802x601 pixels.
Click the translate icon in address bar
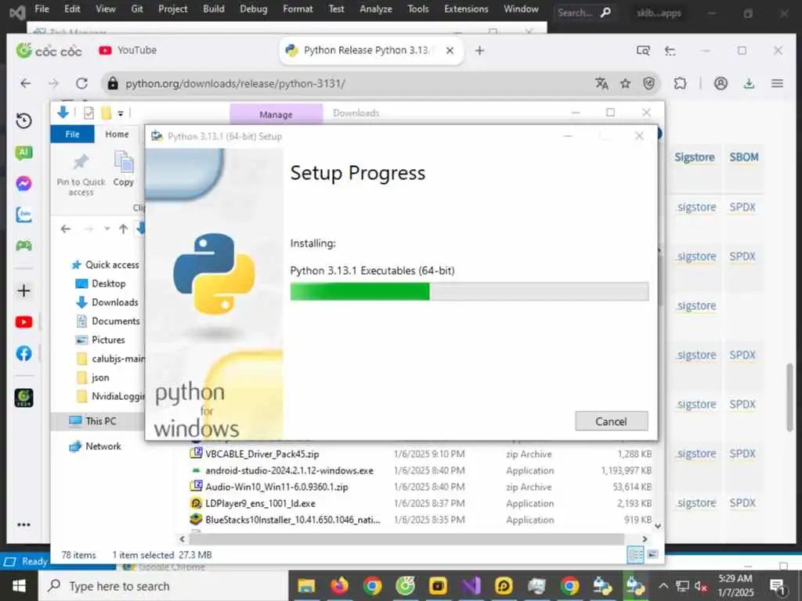pyautogui.click(x=602, y=83)
